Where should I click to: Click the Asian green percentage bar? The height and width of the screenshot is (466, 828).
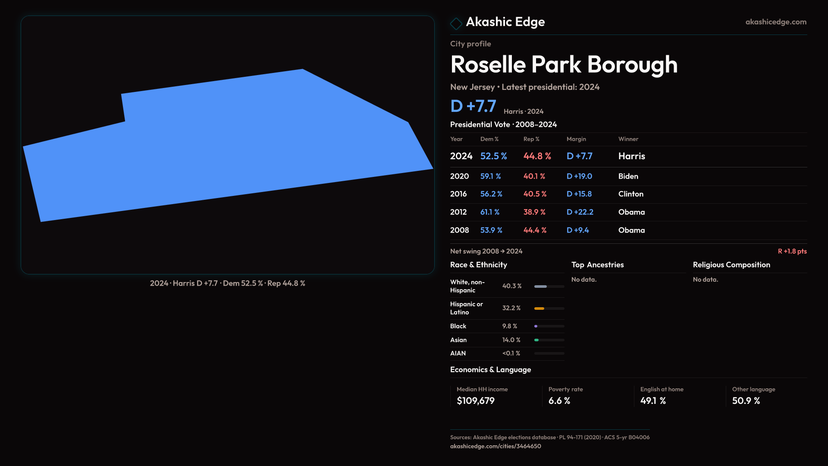tap(537, 340)
